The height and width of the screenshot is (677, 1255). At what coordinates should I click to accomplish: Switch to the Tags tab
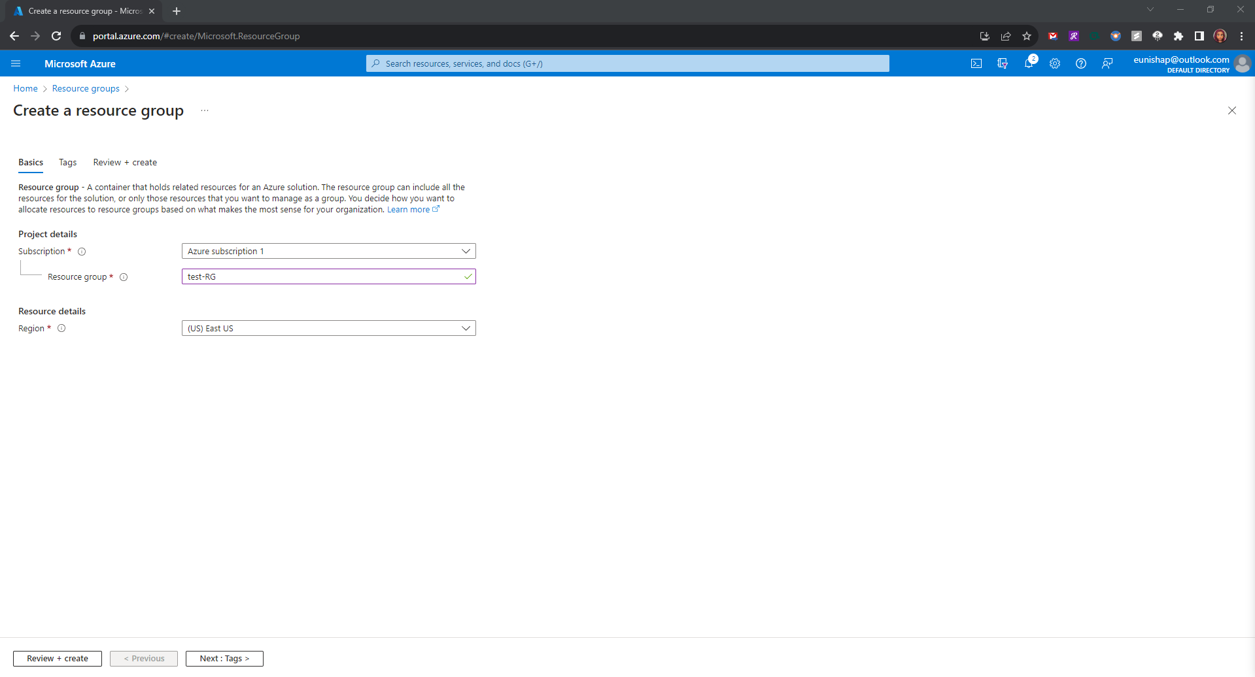tap(67, 162)
